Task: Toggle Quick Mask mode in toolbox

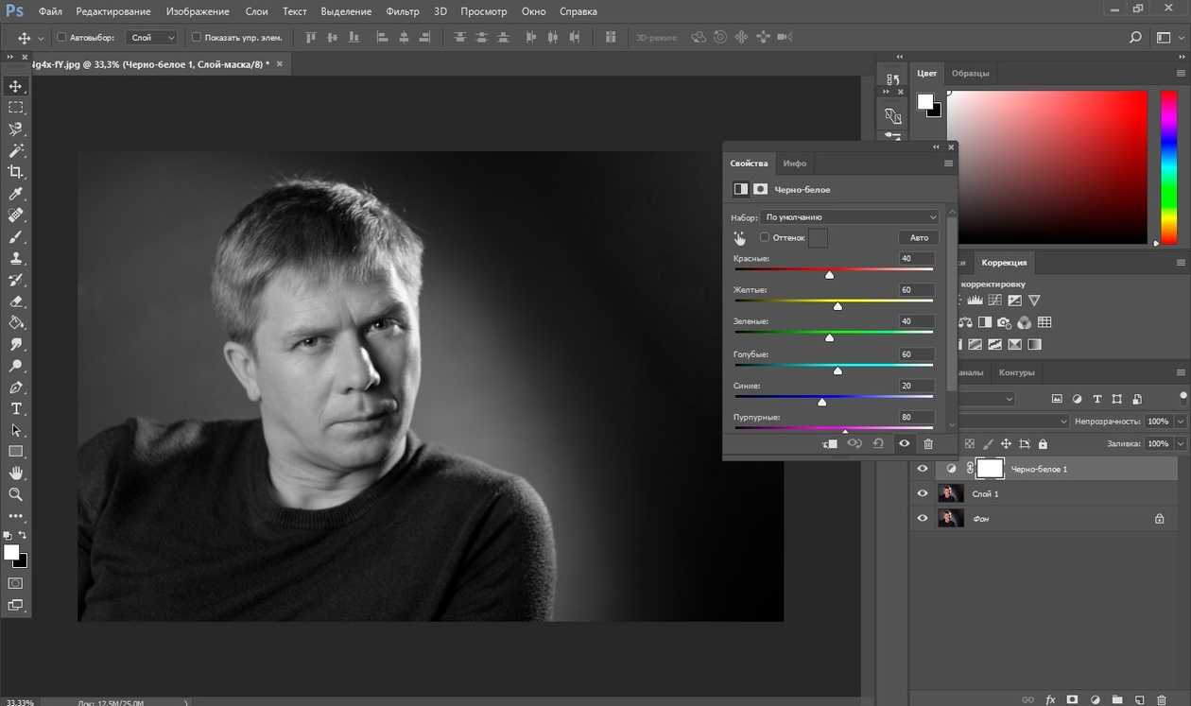Action: [15, 583]
